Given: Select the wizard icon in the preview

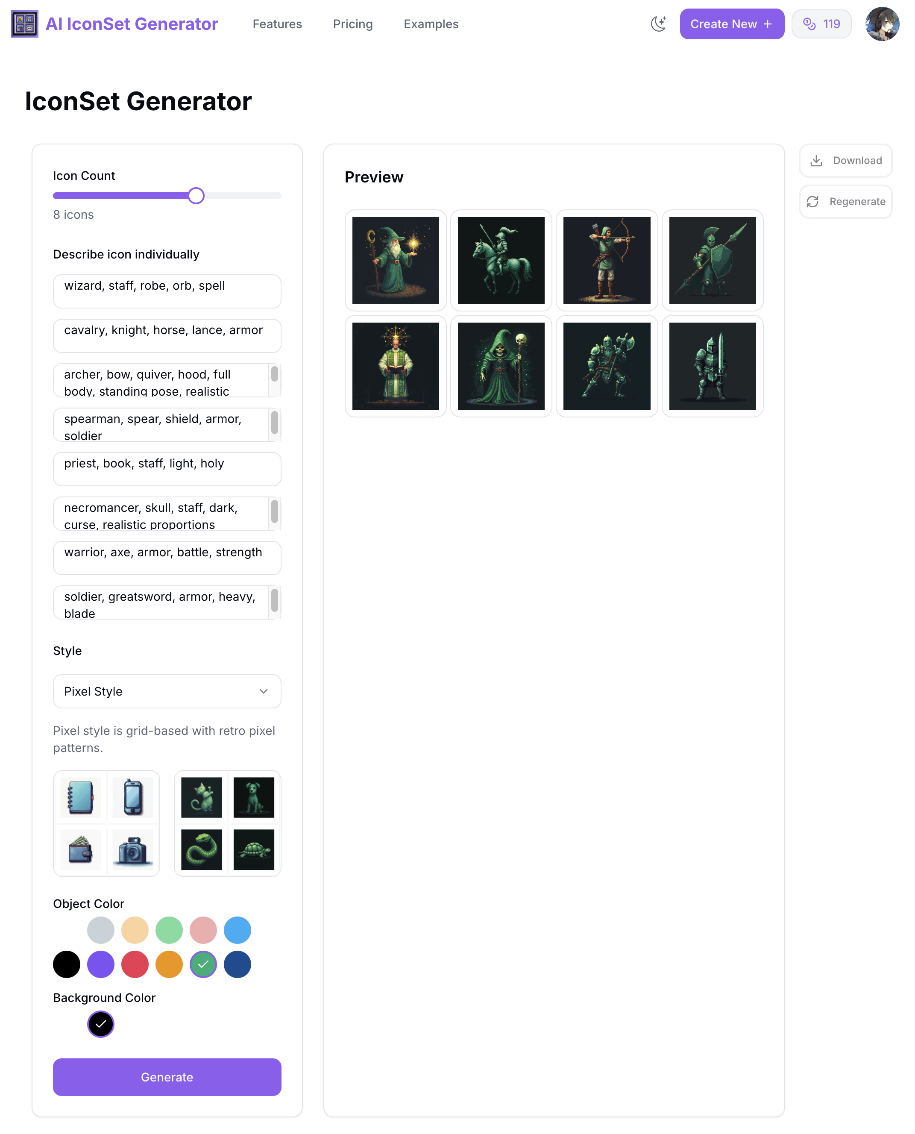Looking at the screenshot, I should (x=395, y=260).
